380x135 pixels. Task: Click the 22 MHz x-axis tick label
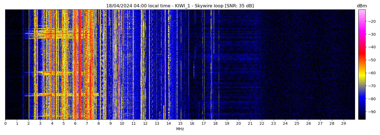pyautogui.click(x=262, y=124)
